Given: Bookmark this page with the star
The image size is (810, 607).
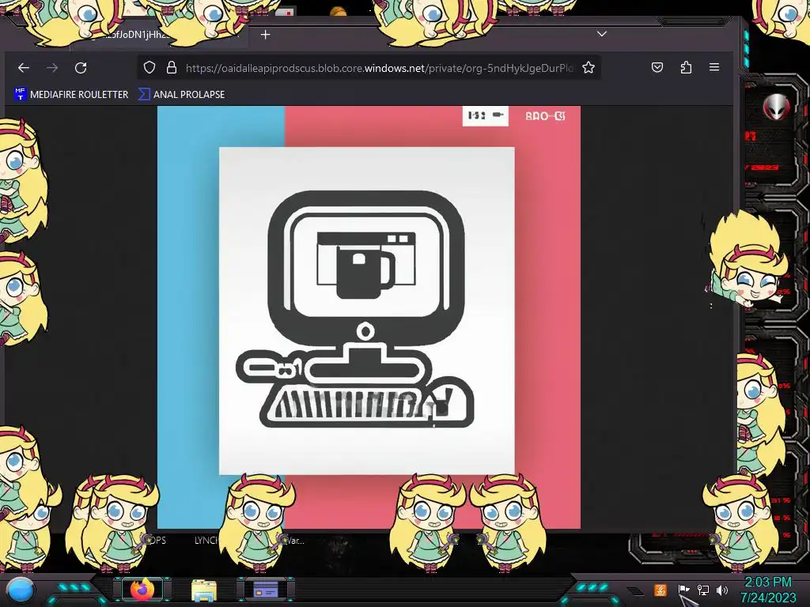Looking at the screenshot, I should pyautogui.click(x=589, y=68).
